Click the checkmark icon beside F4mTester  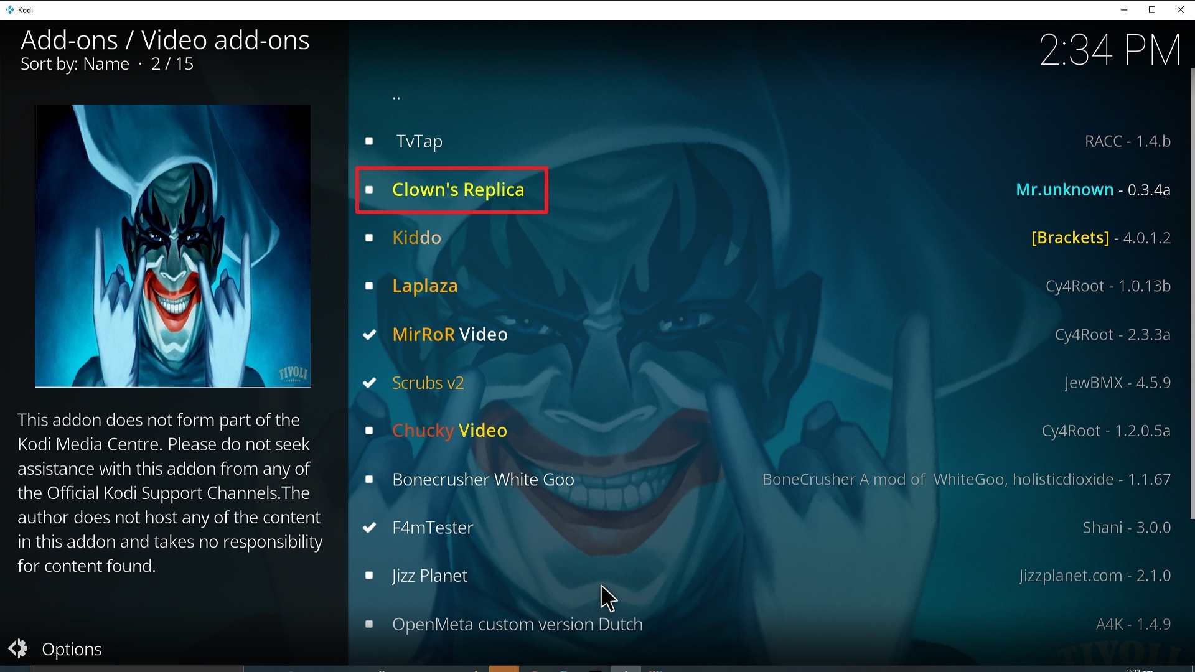pos(369,528)
